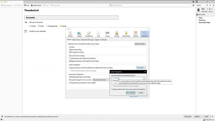
Task: Click the Write message toolbar button
Action: [18, 5]
